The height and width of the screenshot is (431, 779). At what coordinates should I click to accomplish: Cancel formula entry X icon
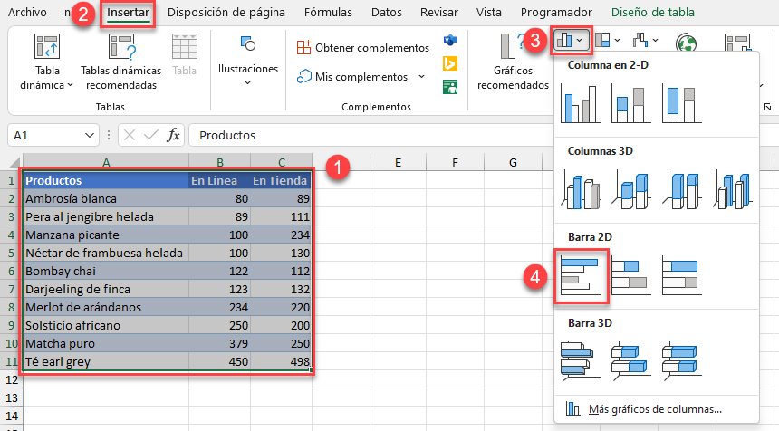click(x=130, y=135)
